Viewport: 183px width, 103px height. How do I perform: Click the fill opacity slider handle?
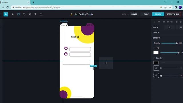(x=178, y=53)
